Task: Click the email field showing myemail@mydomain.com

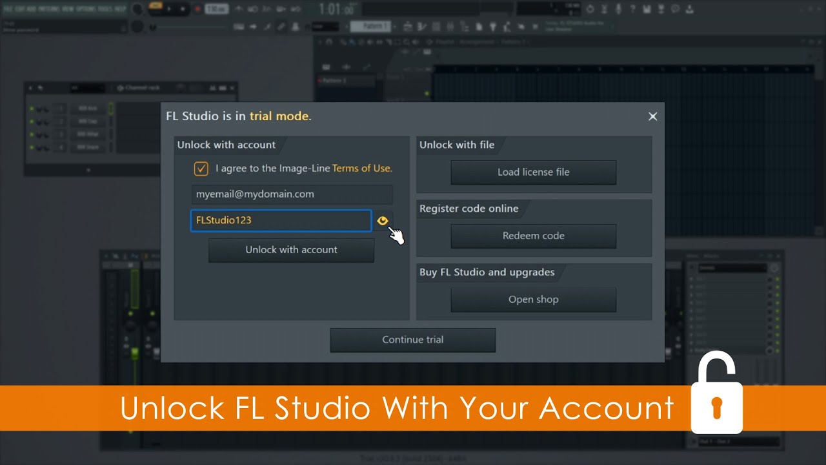Action: coord(292,194)
